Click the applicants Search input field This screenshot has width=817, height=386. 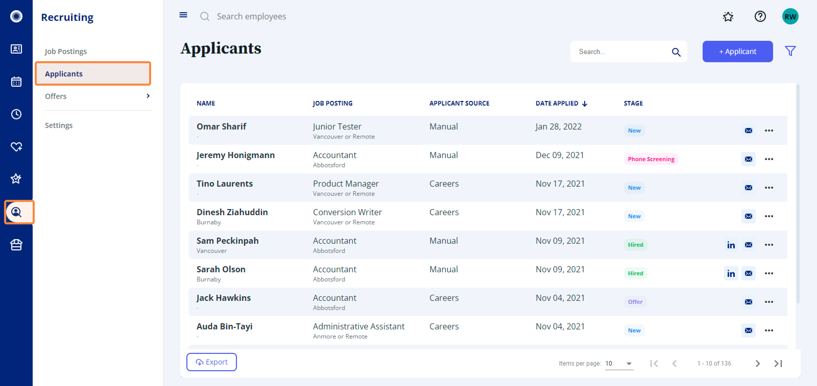(622, 52)
